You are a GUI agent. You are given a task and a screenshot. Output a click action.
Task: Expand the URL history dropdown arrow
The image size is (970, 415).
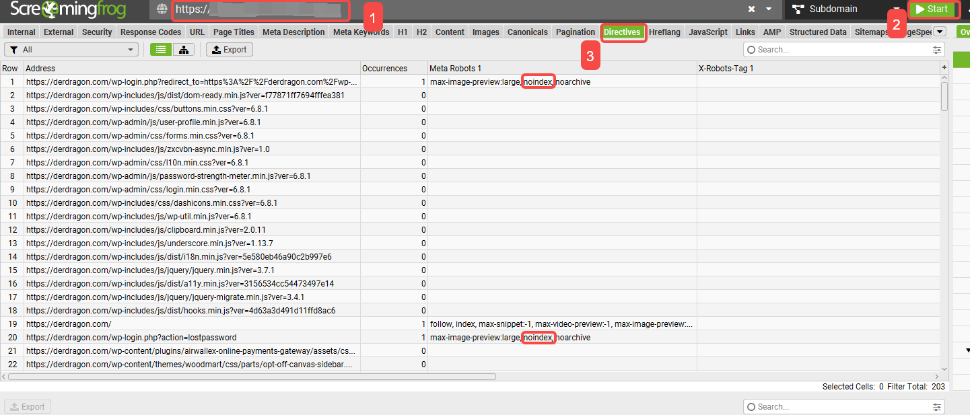768,9
